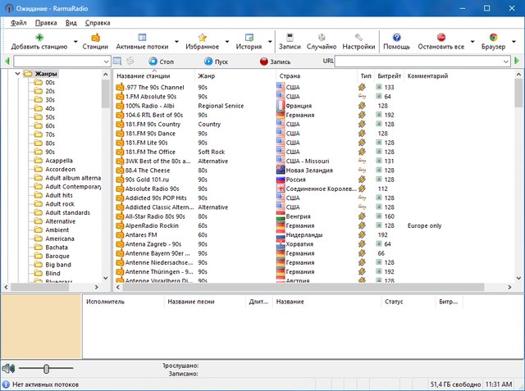525x391 pixels.
Task: Show Активные потоки panel
Action: pos(142,38)
